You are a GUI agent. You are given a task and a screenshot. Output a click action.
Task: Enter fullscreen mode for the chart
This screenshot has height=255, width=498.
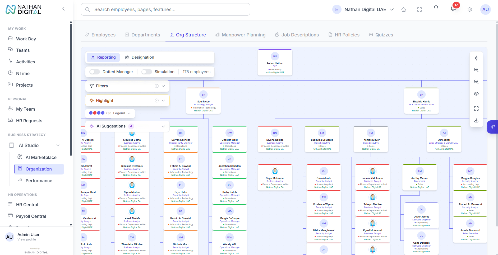476,108
